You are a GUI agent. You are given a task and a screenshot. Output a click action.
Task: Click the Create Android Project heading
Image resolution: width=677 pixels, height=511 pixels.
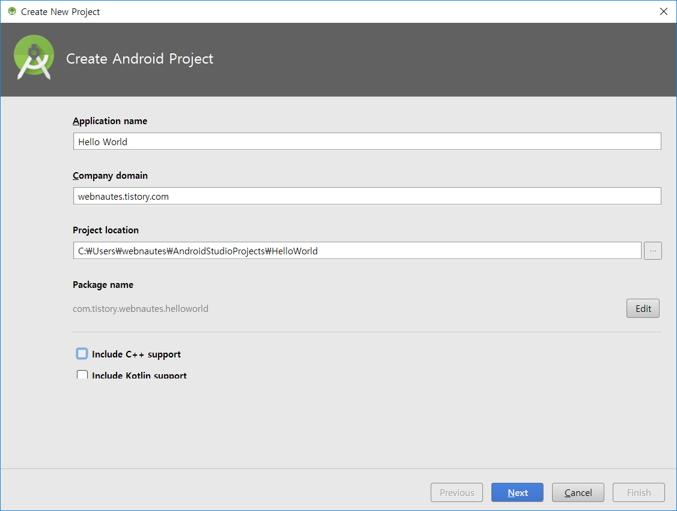click(x=139, y=59)
